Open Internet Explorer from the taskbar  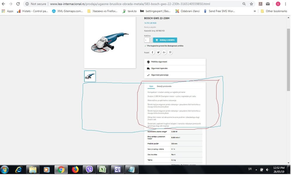[19, 170]
